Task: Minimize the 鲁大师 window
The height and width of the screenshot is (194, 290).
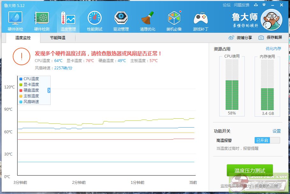Action: (x=272, y=5)
